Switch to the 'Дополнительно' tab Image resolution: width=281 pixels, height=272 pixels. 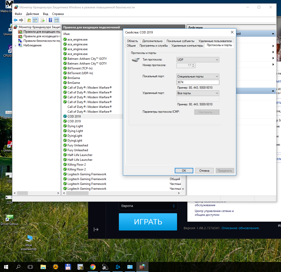pyautogui.click(x=152, y=41)
